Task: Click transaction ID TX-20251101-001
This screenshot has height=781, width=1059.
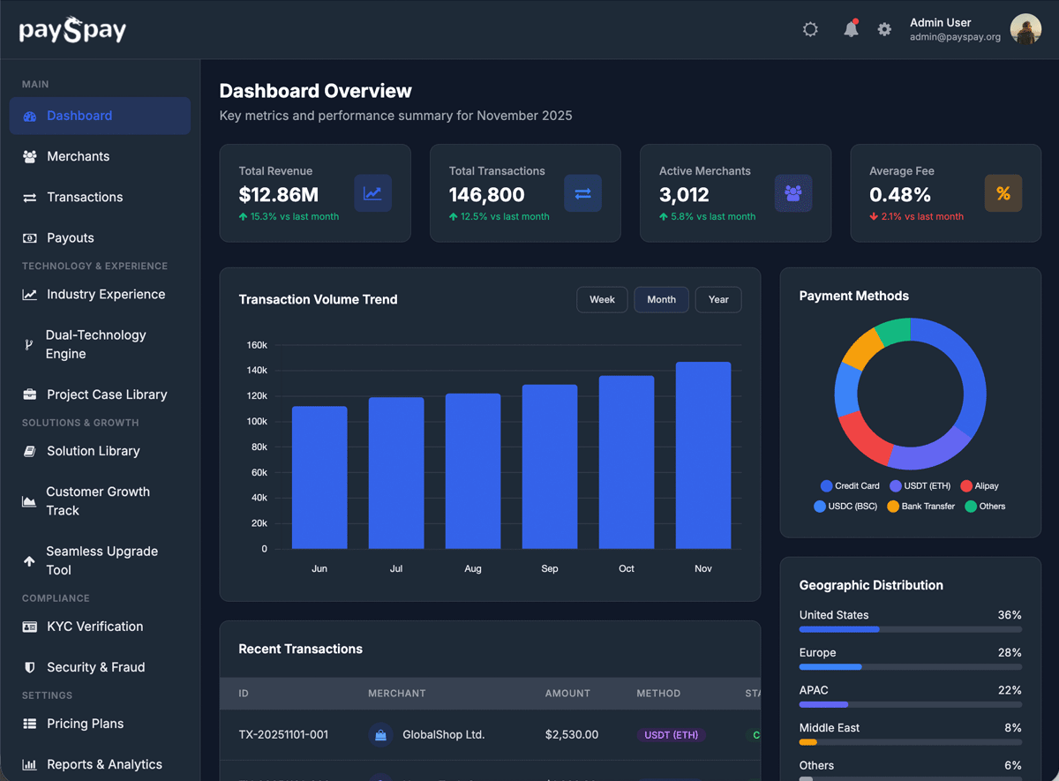Action: pos(283,734)
